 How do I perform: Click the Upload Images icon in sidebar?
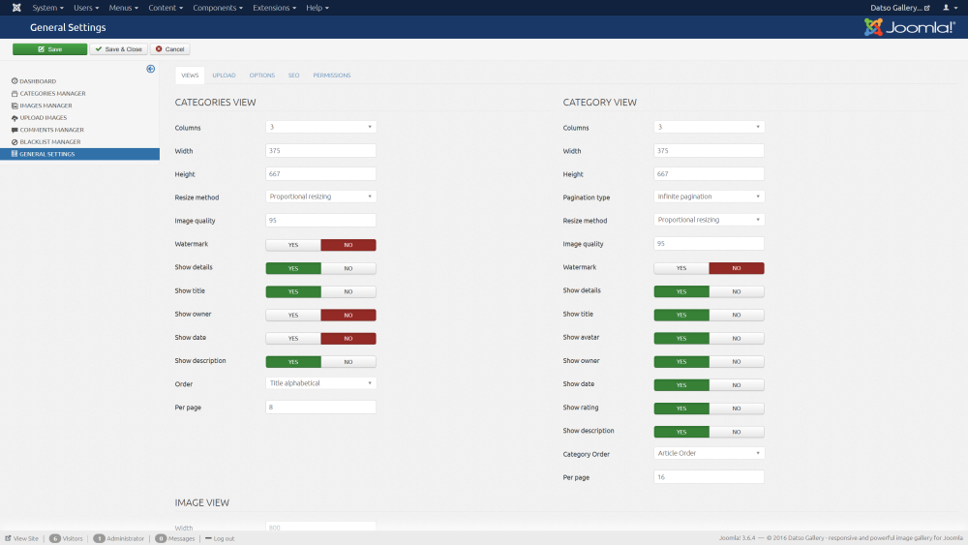[14, 118]
